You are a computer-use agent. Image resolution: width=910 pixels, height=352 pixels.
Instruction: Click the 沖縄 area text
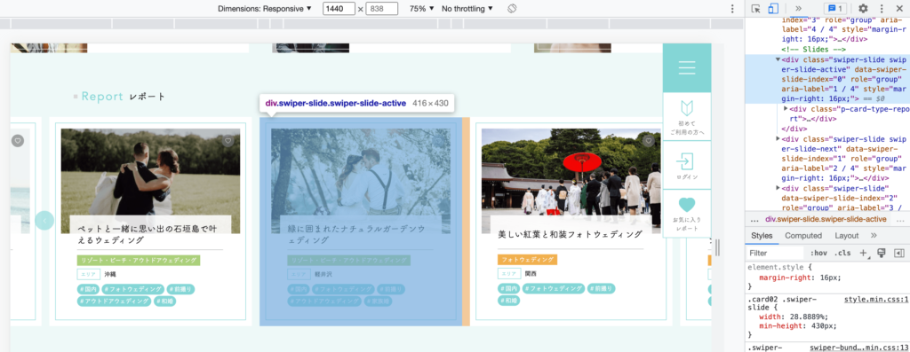(x=110, y=274)
